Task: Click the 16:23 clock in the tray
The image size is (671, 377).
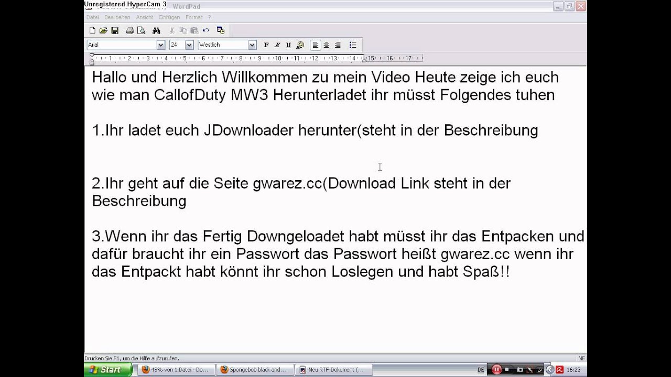Action: click(x=573, y=370)
